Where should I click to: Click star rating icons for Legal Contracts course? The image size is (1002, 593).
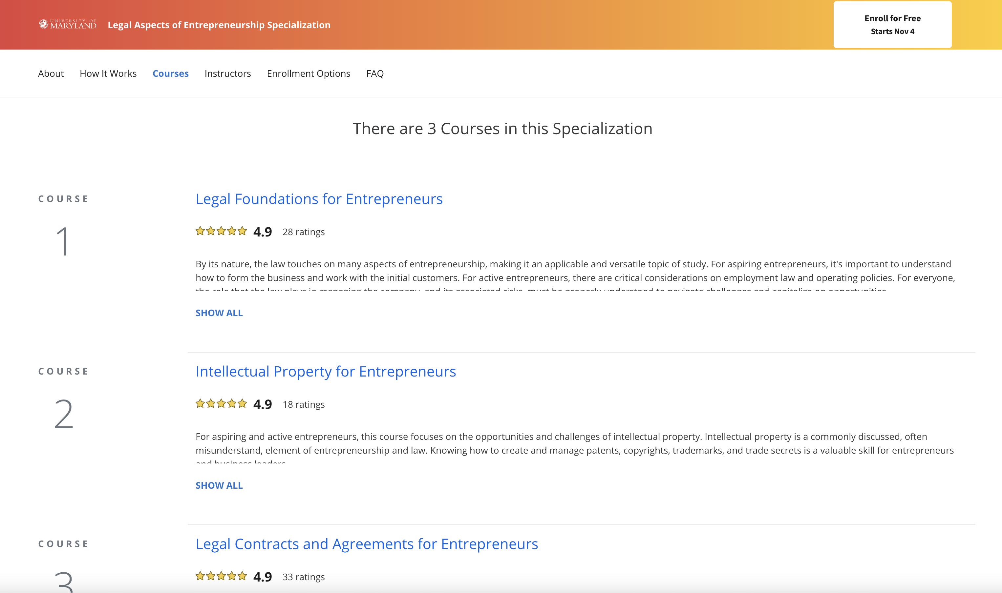221,576
